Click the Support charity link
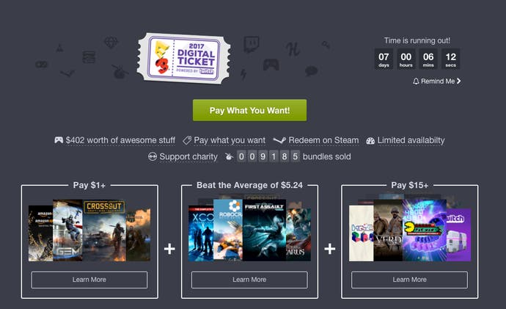This screenshot has width=506, height=309. tap(188, 156)
